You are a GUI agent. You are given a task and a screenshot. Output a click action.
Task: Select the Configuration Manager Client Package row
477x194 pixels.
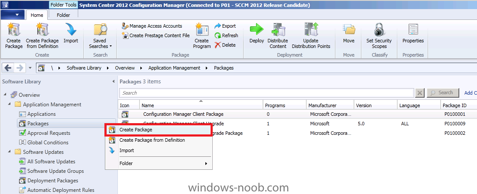(298, 114)
